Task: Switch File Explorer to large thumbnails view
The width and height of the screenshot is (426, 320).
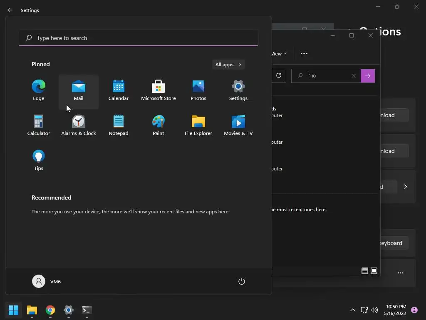Action: 374,271
